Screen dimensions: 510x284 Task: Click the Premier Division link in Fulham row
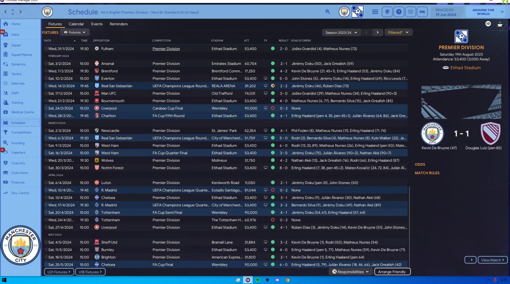click(166, 49)
